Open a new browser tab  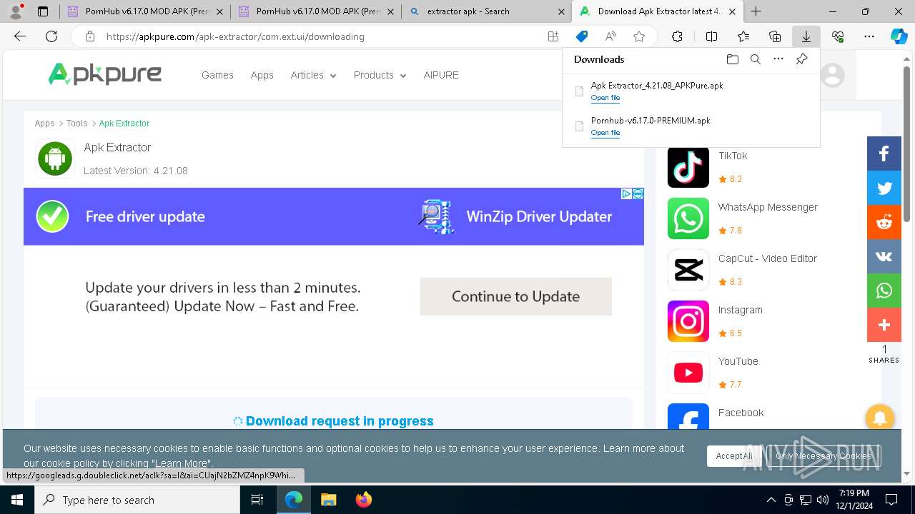[x=756, y=11]
